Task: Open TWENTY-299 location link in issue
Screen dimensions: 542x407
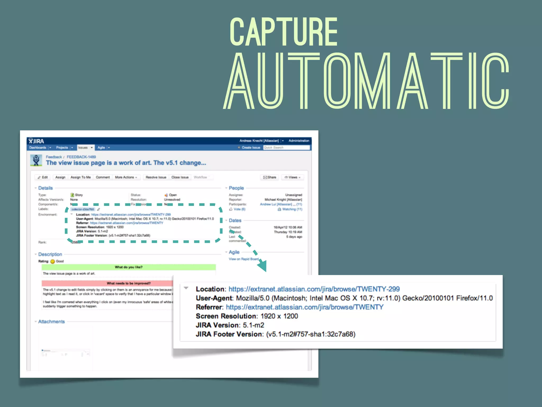Action: [x=131, y=214]
